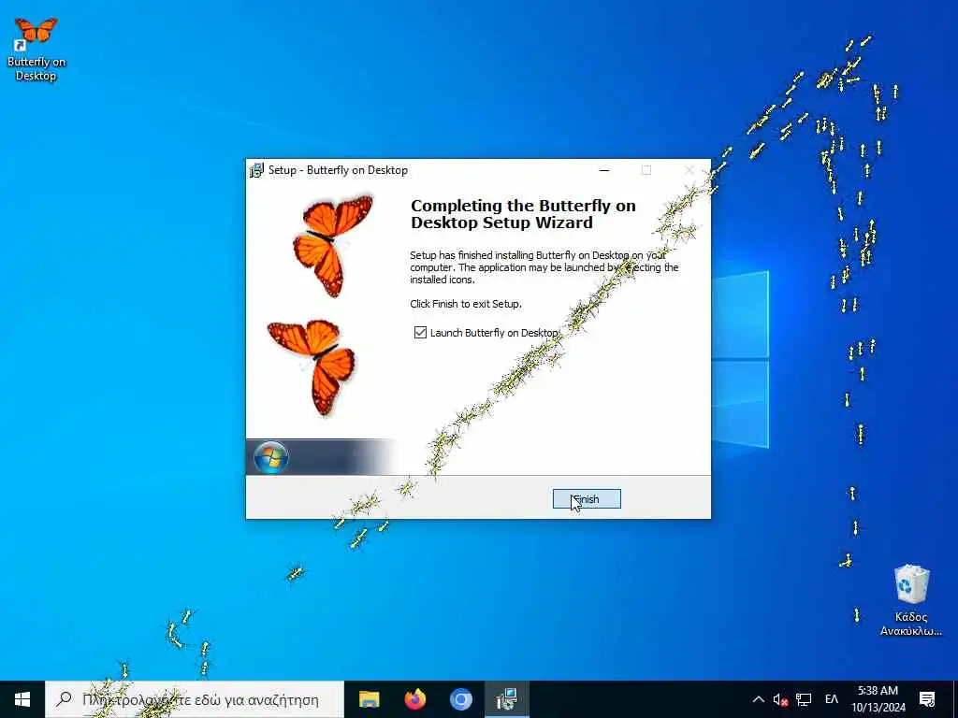Open Butterfly on Desktop shortcut icon
Image resolution: width=958 pixels, height=718 pixels.
pyautogui.click(x=36, y=49)
